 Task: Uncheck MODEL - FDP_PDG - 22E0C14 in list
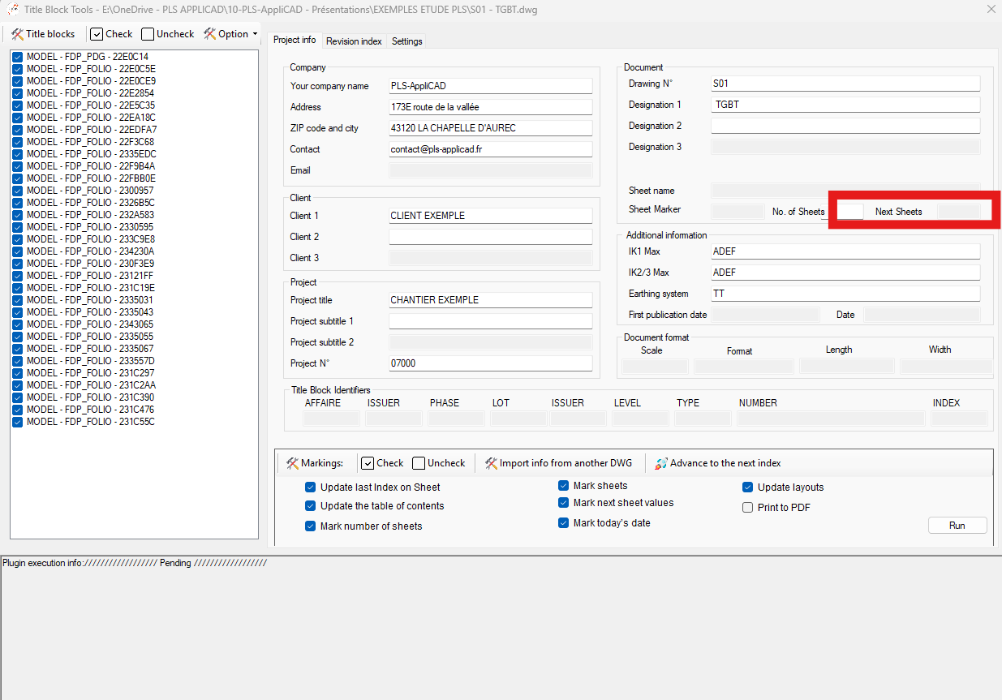click(x=18, y=57)
